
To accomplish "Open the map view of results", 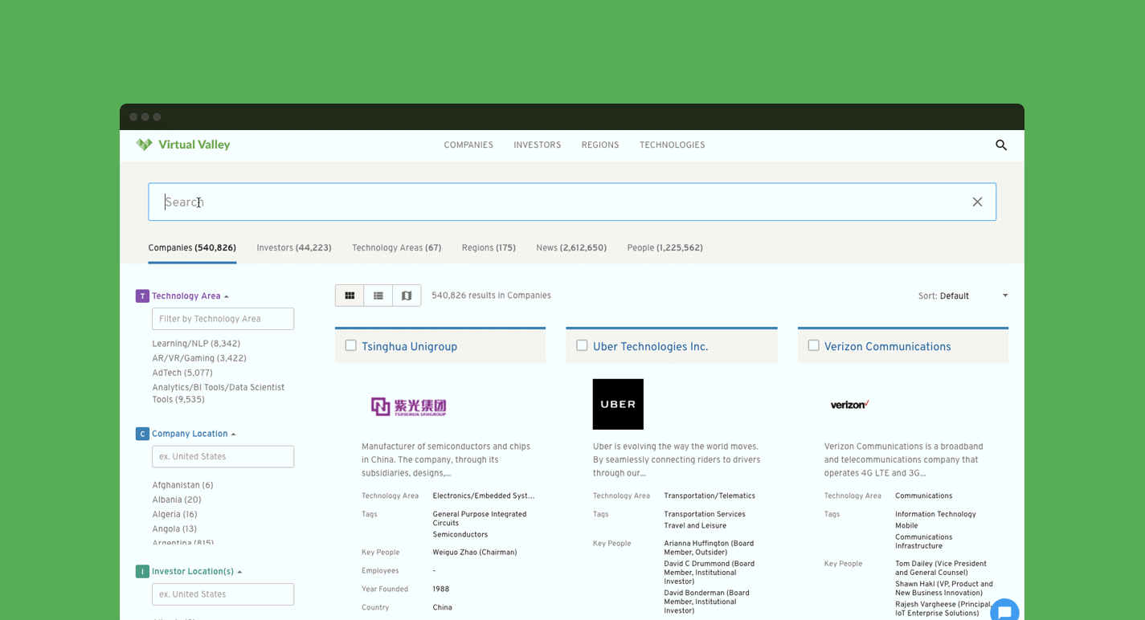I will [407, 295].
